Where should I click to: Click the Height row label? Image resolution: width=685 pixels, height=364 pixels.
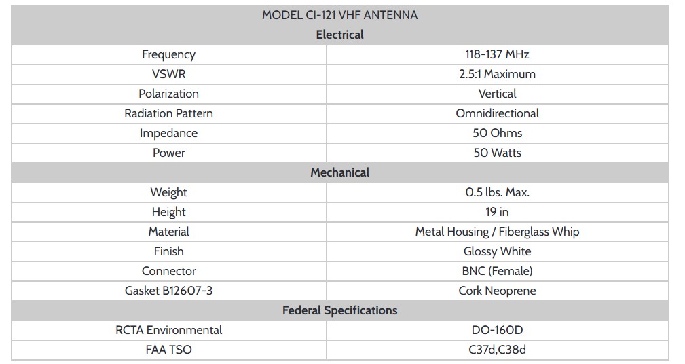click(168, 212)
